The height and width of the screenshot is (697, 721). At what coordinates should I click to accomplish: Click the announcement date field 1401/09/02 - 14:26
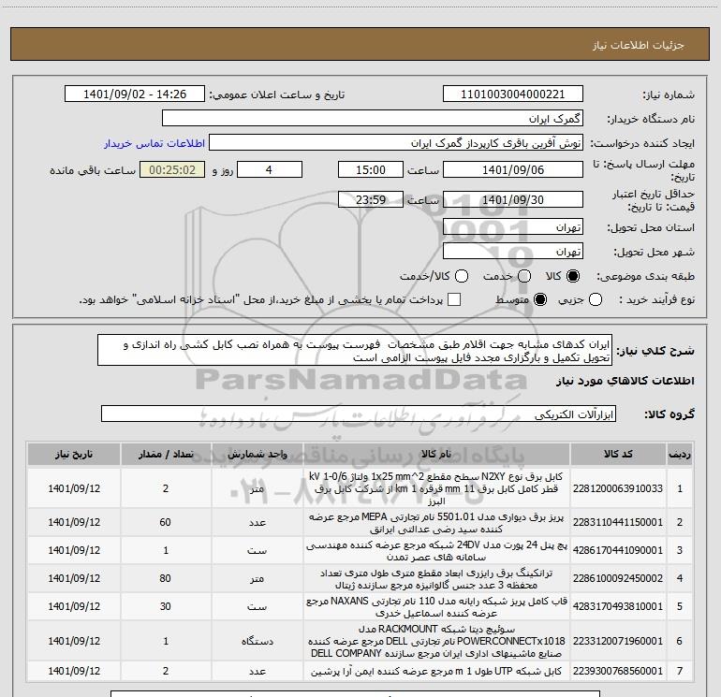click(135, 94)
